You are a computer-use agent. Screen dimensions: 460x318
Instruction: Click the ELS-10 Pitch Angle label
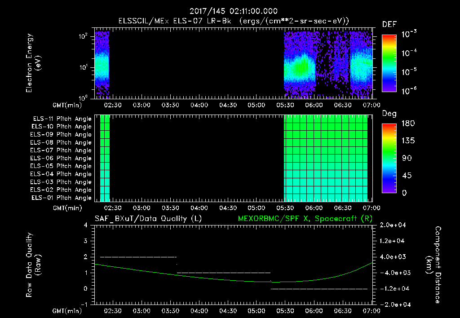click(61, 127)
